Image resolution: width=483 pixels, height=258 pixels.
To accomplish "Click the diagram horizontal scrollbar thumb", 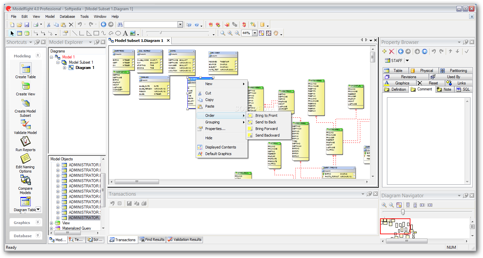I will point(137,181).
